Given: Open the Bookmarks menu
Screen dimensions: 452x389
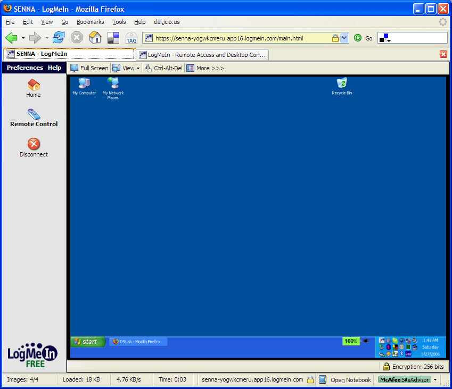Looking at the screenshot, I should [x=90, y=22].
